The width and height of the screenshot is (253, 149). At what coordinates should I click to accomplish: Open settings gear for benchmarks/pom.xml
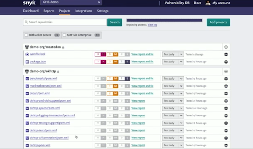pyautogui.click(x=226, y=79)
